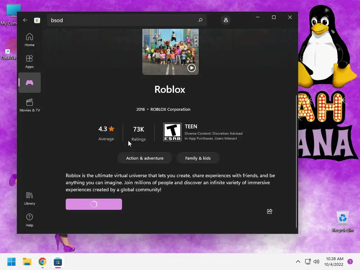Click the Roblox title text
Image resolution: width=360 pixels, height=270 pixels.
[x=170, y=89]
